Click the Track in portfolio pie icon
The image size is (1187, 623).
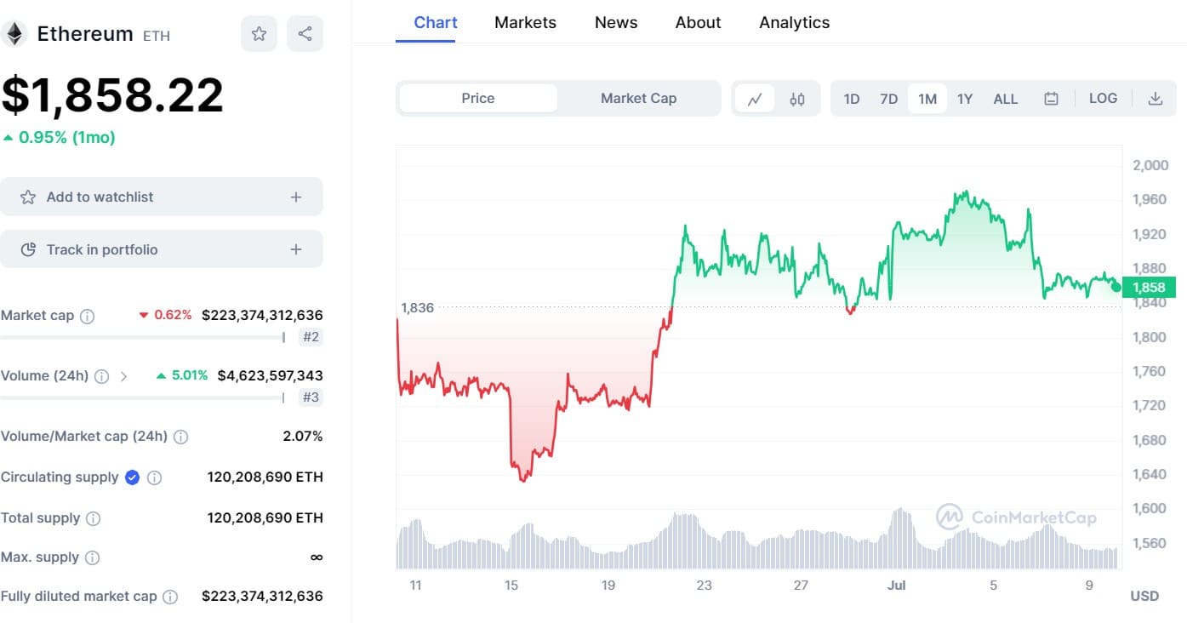tap(28, 249)
